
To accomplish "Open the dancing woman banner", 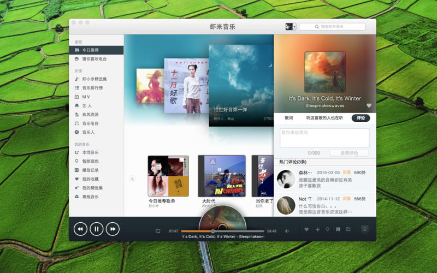I will coord(150,86).
